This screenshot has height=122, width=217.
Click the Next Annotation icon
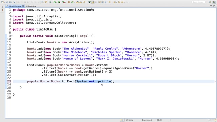point(110,2)
